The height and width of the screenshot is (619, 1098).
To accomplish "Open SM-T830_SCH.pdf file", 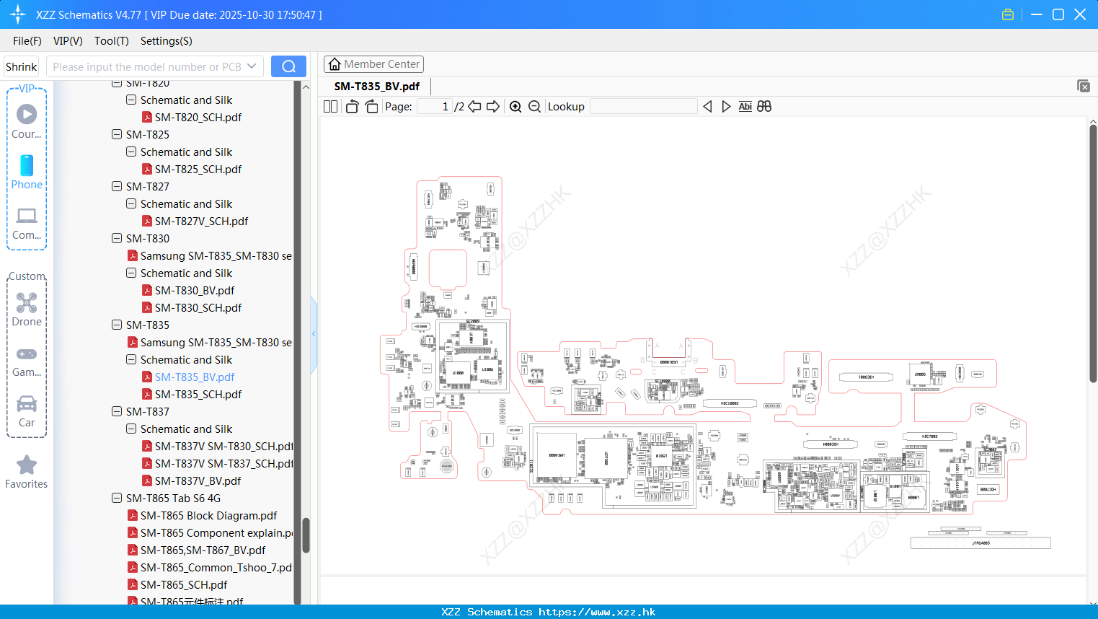I will pyautogui.click(x=198, y=307).
